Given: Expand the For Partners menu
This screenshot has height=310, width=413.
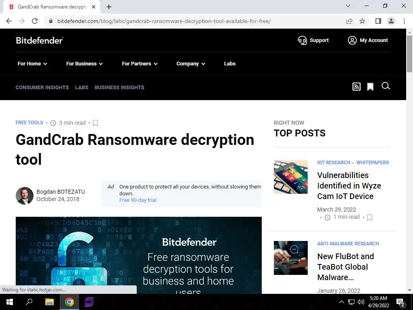Looking at the screenshot, I should (x=140, y=63).
